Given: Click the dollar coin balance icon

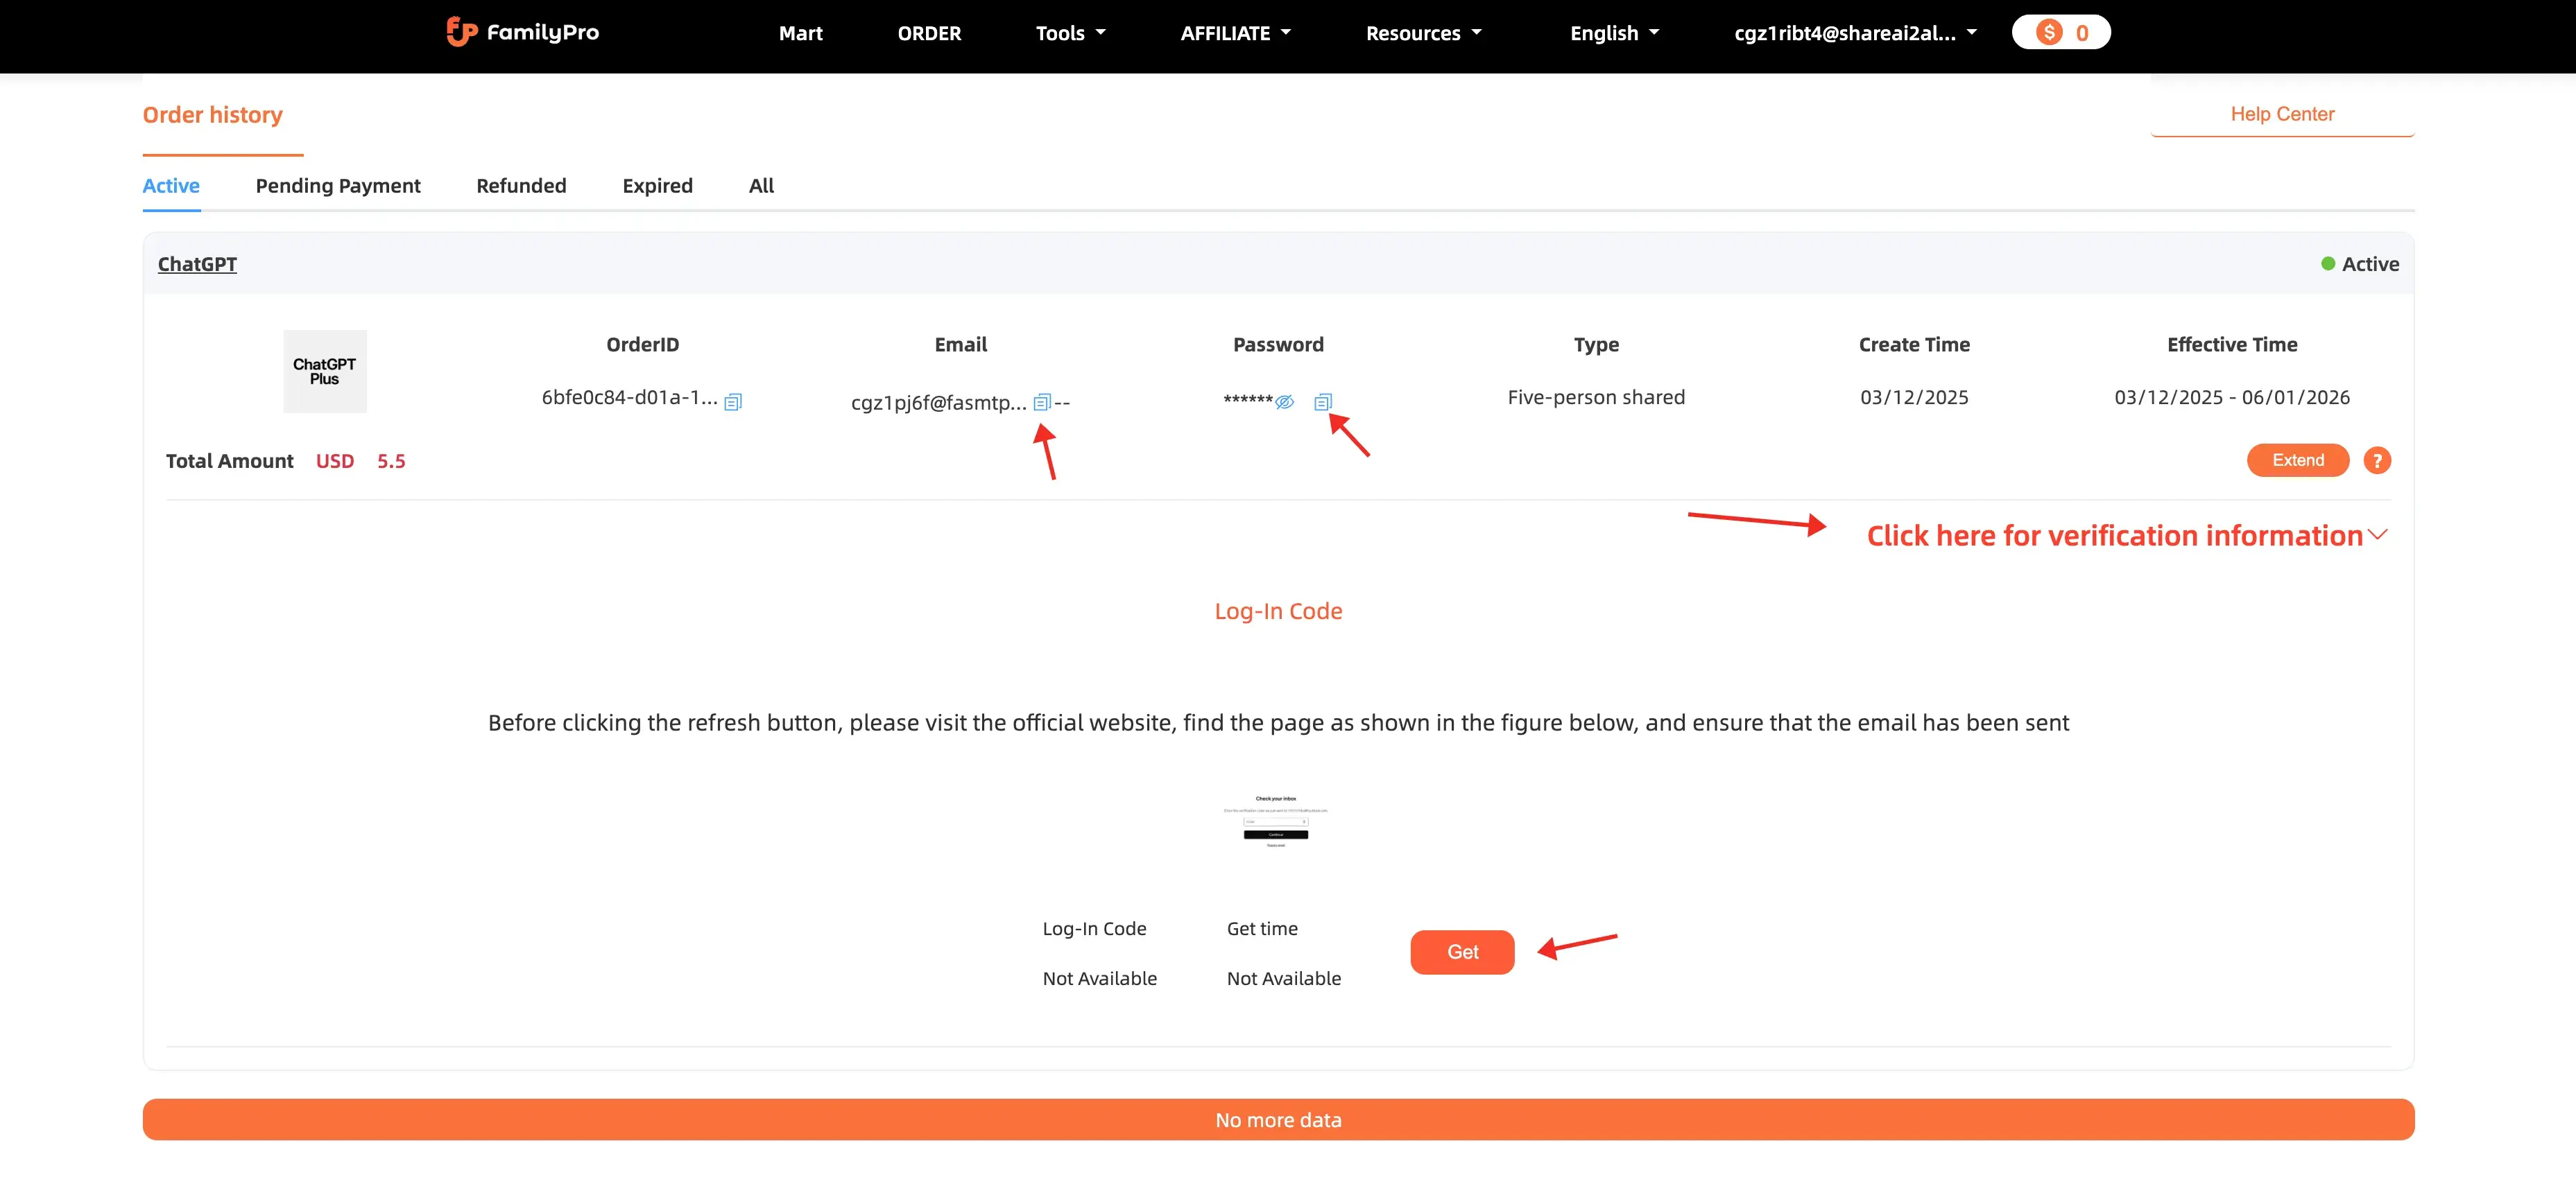Looking at the screenshot, I should click(2049, 32).
